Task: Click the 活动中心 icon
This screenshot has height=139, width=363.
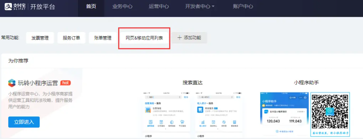Action: pos(214,122)
